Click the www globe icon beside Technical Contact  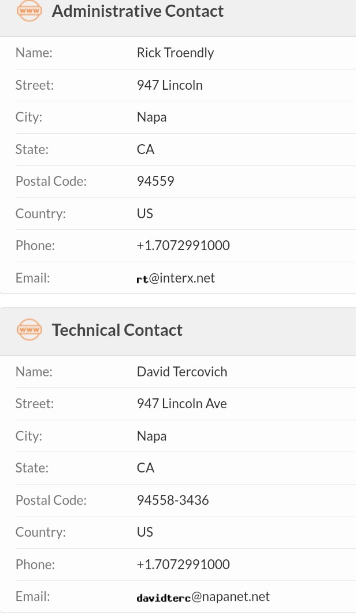point(29,329)
